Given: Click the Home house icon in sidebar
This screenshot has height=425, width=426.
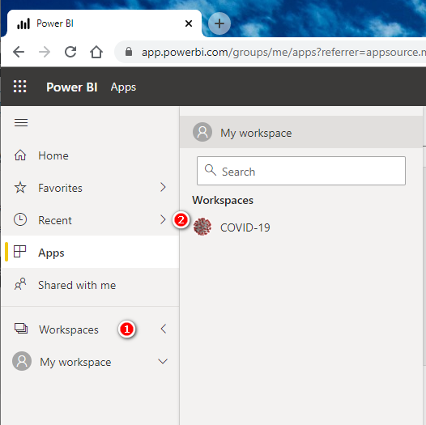Looking at the screenshot, I should (20, 155).
